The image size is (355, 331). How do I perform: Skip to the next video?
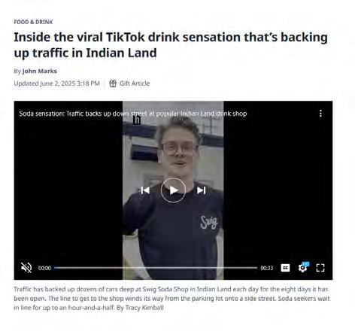click(x=202, y=190)
